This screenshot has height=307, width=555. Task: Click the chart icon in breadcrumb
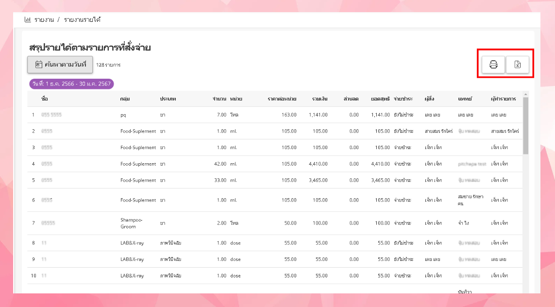tap(28, 19)
